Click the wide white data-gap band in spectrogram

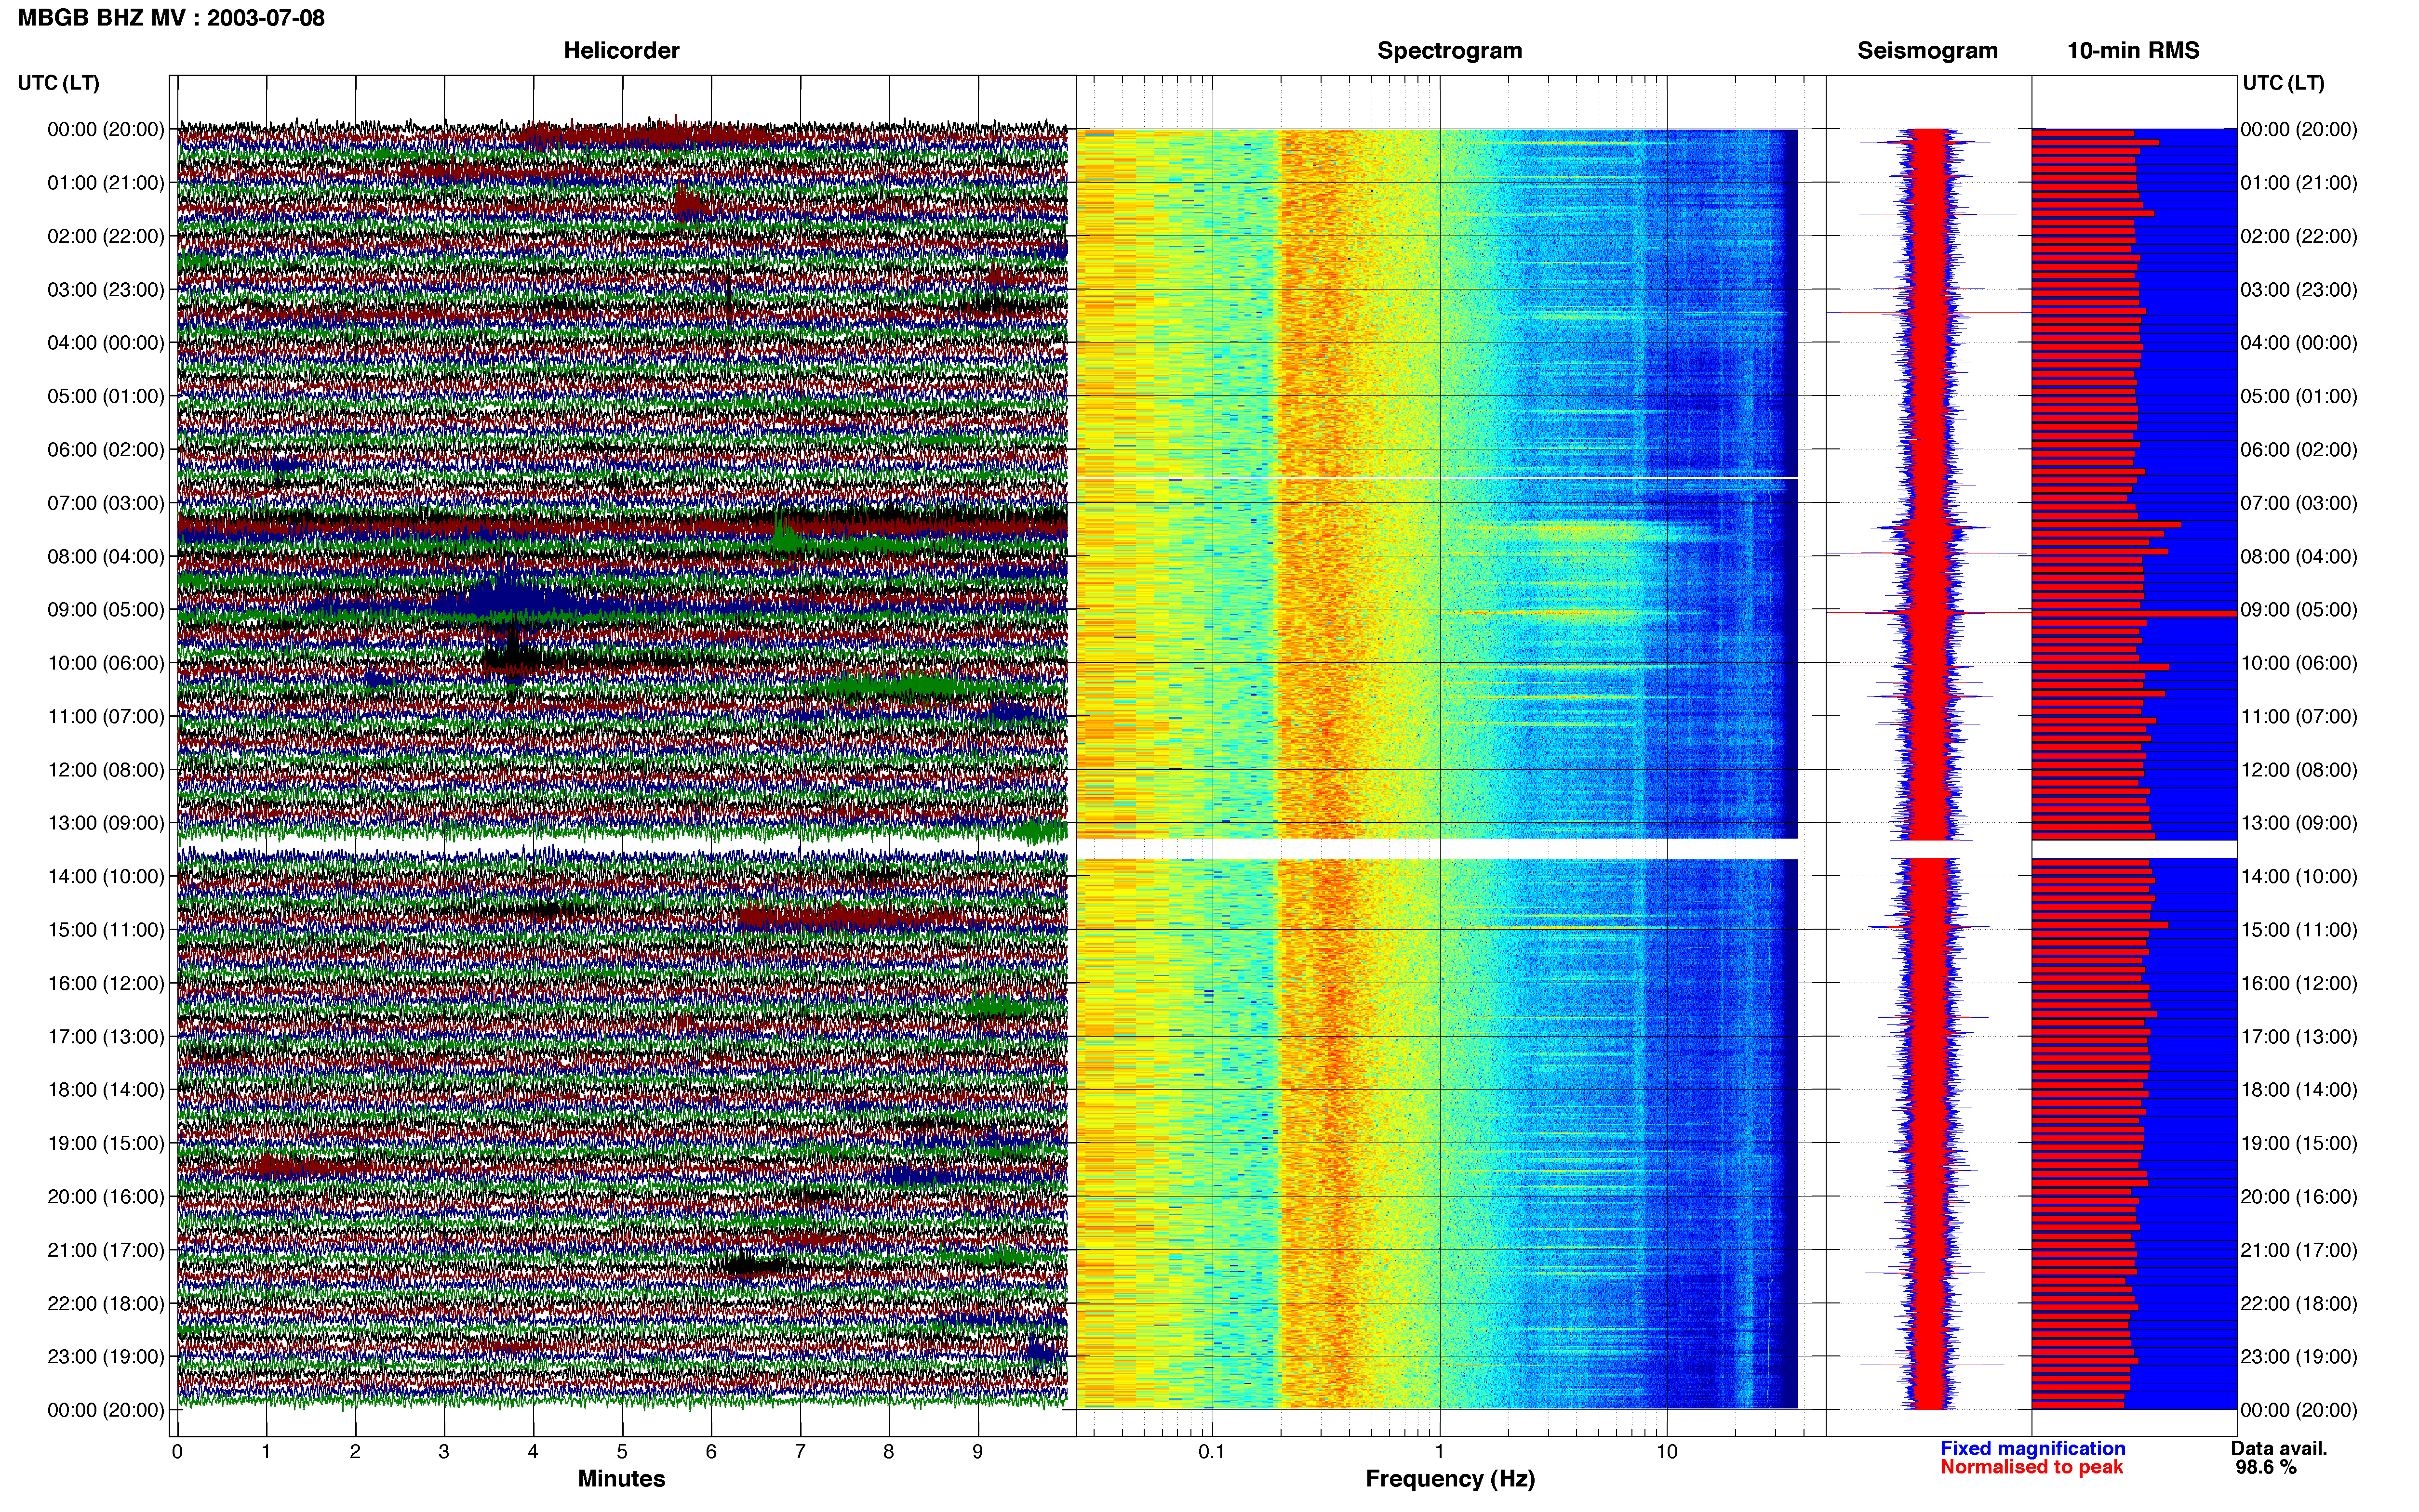click(1437, 849)
